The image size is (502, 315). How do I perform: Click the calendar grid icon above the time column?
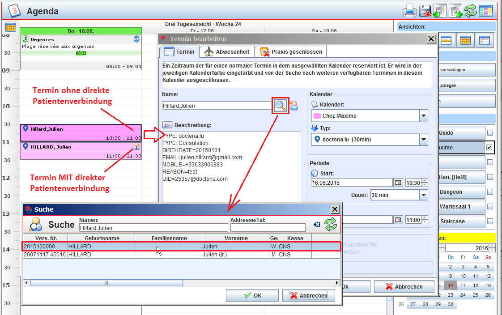pyautogui.click(x=11, y=27)
